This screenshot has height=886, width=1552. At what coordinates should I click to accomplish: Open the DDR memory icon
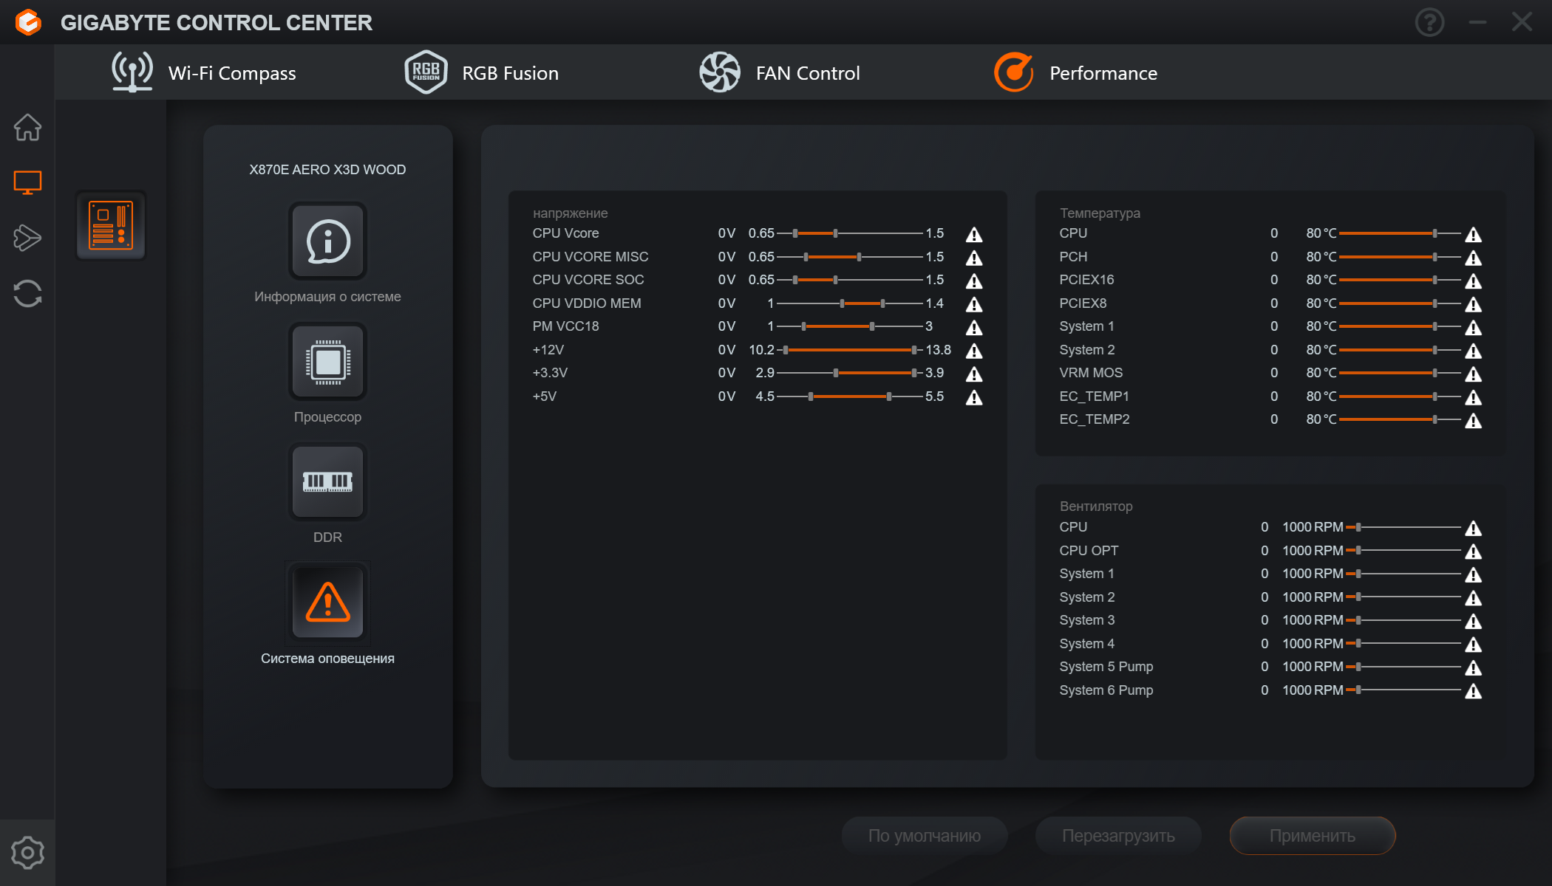click(327, 482)
